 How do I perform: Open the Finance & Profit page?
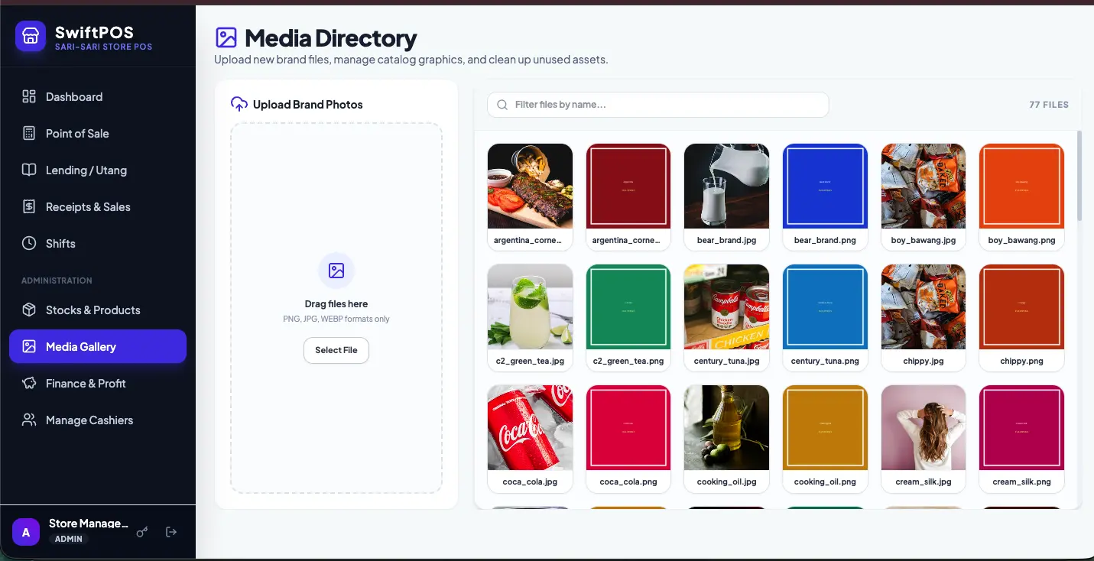98,383
